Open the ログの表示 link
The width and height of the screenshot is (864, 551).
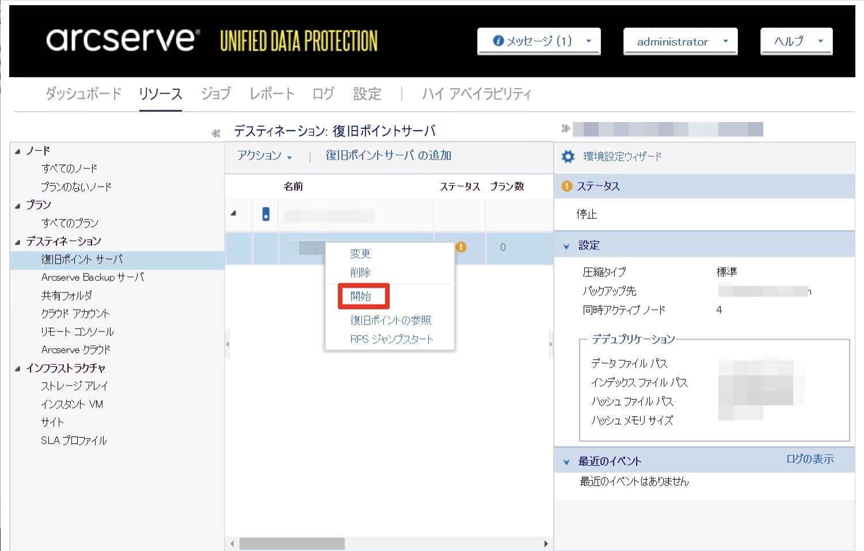(x=810, y=459)
